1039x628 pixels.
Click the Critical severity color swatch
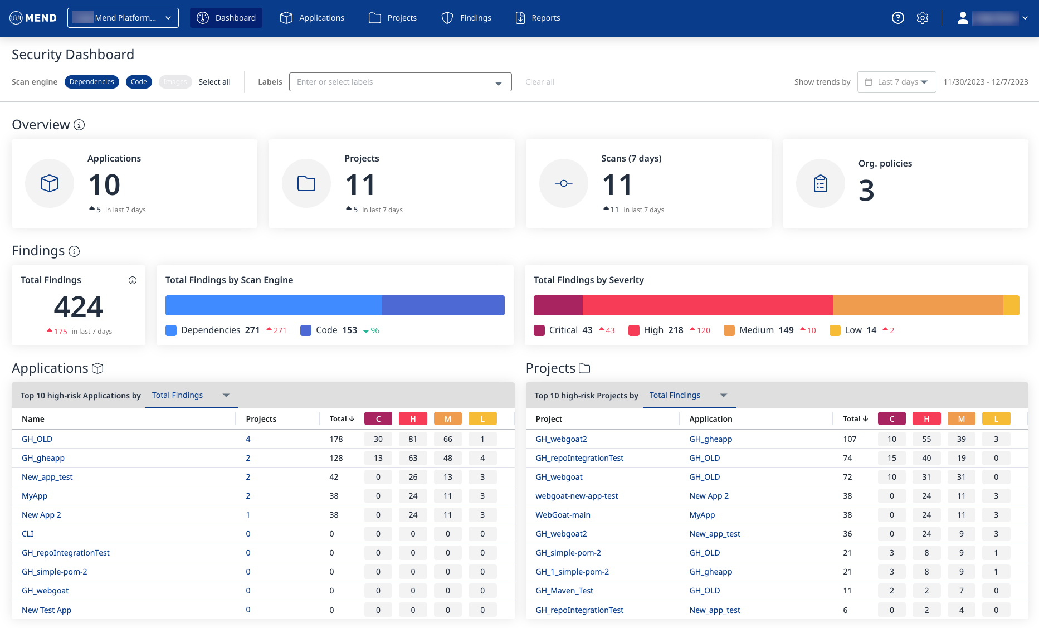pos(539,330)
